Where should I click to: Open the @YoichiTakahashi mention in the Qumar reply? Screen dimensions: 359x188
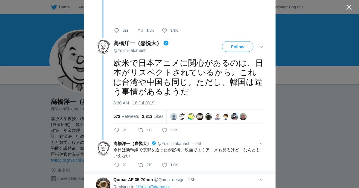153,187
